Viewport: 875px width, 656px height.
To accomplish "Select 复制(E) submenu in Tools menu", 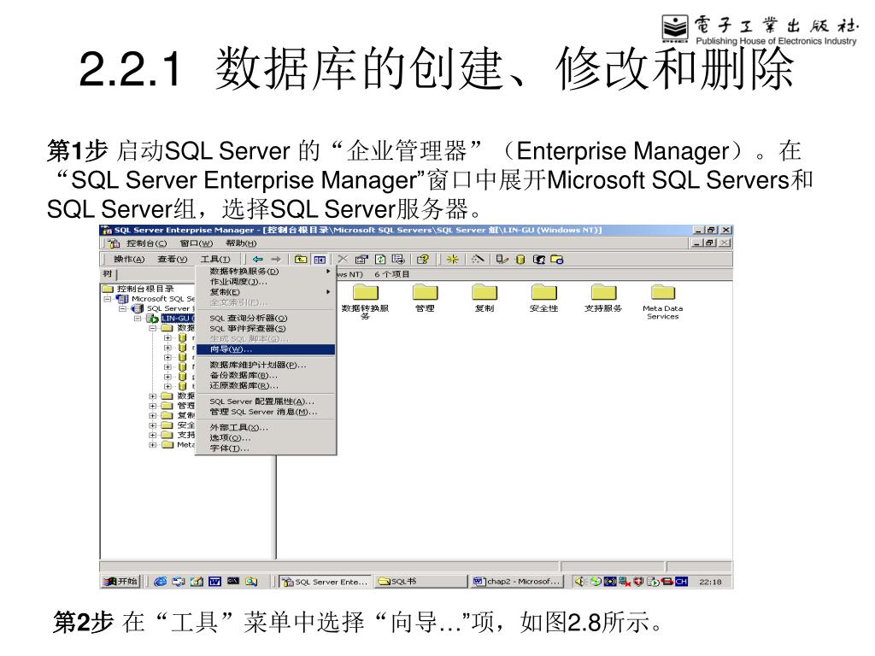I will [266, 292].
